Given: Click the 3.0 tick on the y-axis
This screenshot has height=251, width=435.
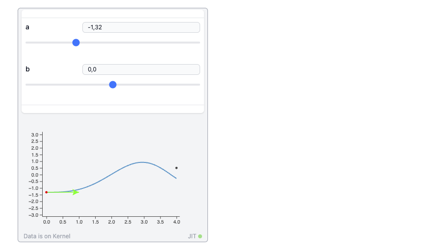Looking at the screenshot, I should [34, 135].
